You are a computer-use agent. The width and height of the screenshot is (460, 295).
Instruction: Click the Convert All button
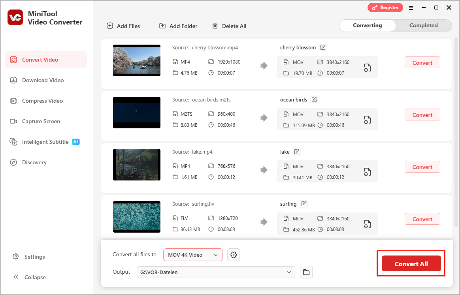[411, 263]
